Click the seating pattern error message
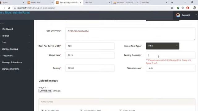The image size is (198, 111). pos(169,62)
